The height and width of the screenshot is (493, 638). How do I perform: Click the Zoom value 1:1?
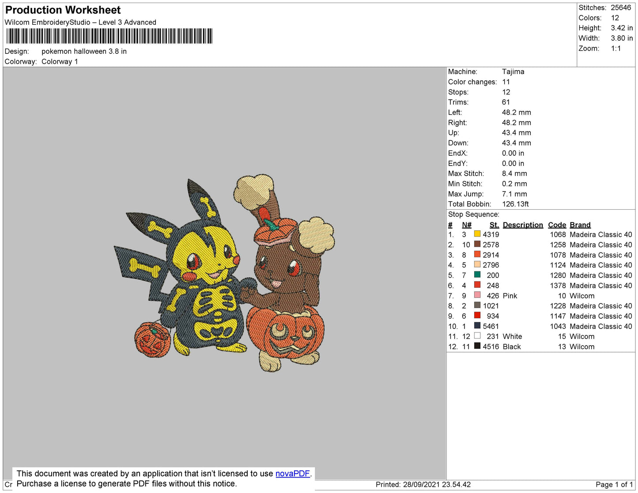(616, 48)
